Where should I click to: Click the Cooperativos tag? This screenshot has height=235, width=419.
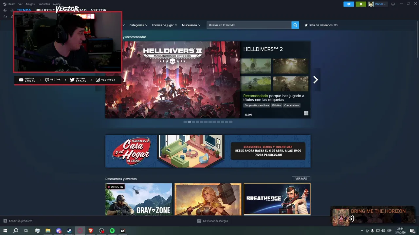tap(292, 105)
